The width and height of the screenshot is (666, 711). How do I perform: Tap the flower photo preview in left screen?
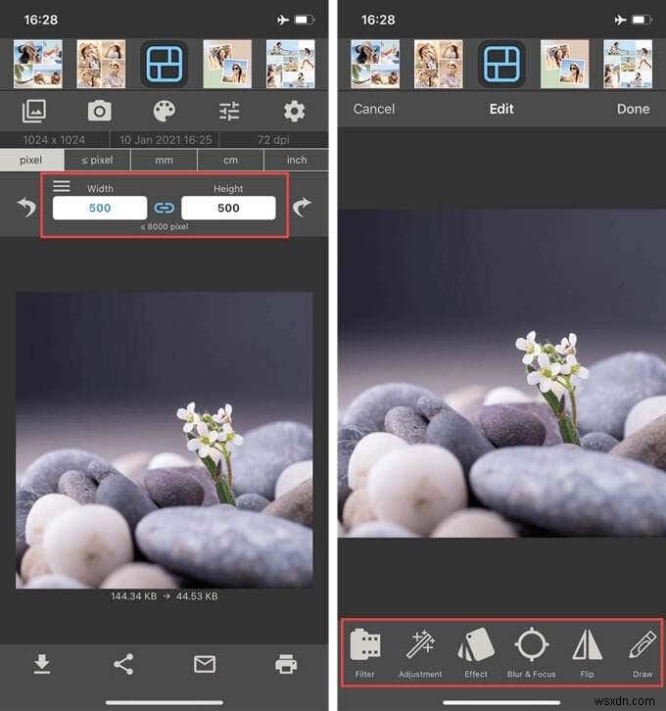[x=165, y=440]
